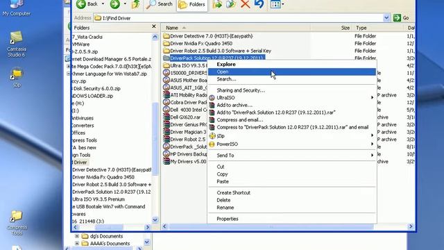This screenshot has width=444, height=250.
Task: Open the Compress Tools desktop folder
Action: 17,223
